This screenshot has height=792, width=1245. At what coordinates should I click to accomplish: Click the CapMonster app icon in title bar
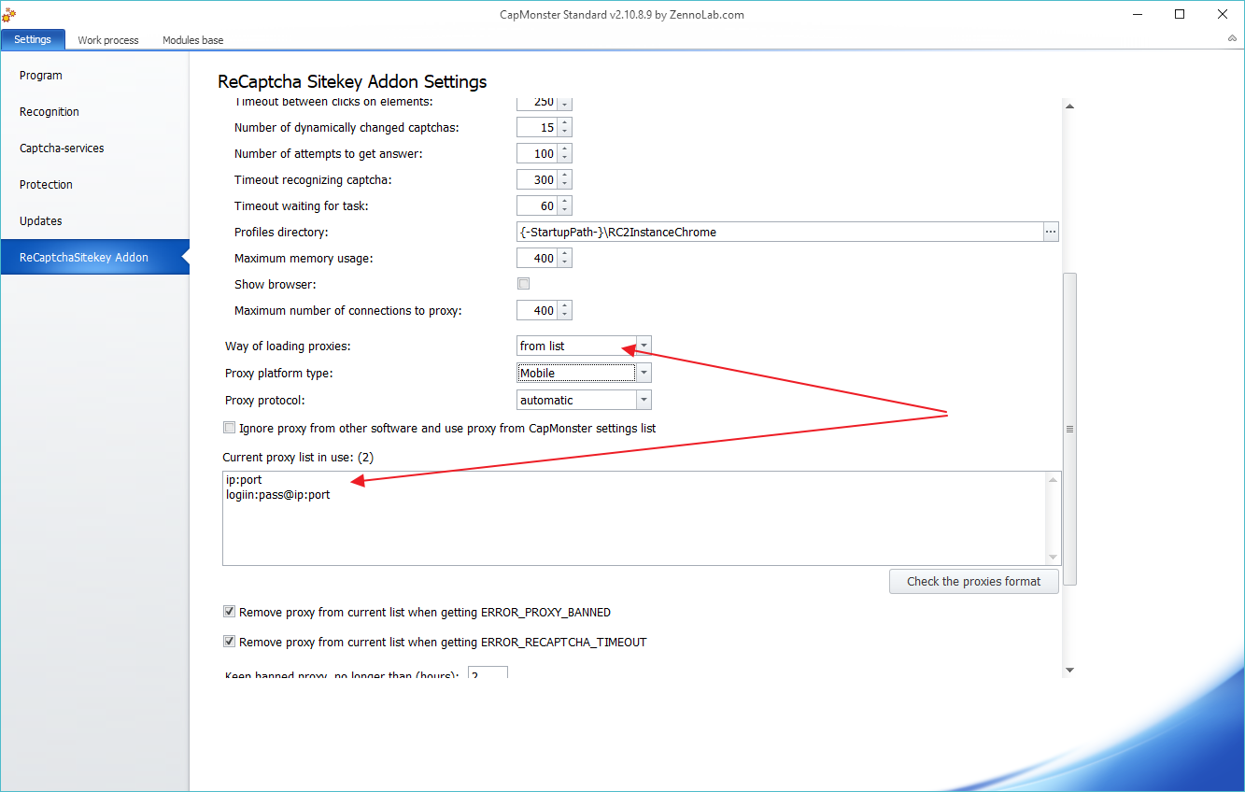click(x=8, y=15)
